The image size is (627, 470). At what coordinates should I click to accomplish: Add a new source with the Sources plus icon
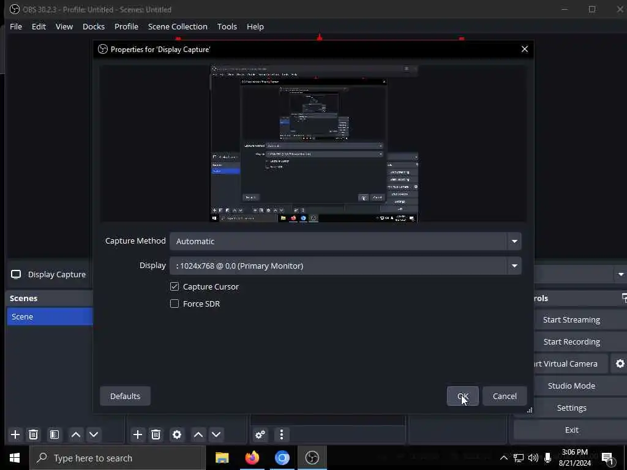click(138, 435)
